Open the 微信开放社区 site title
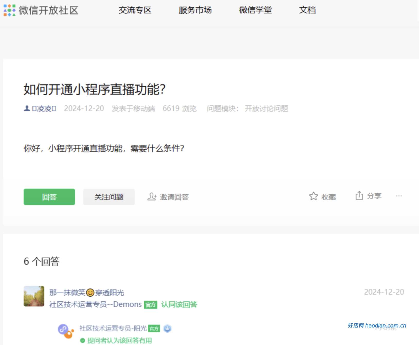Image resolution: width=419 pixels, height=345 pixels. click(x=48, y=10)
